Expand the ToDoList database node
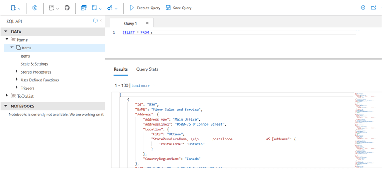 coord(7,96)
